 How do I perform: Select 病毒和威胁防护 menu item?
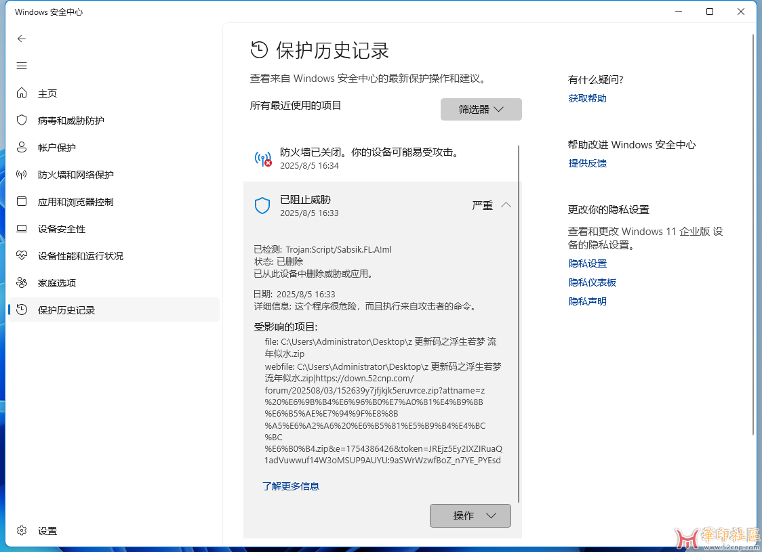pyautogui.click(x=114, y=121)
